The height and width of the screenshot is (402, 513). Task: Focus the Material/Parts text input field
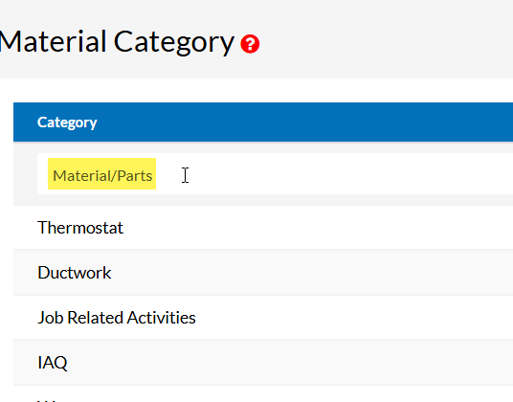tap(275, 173)
